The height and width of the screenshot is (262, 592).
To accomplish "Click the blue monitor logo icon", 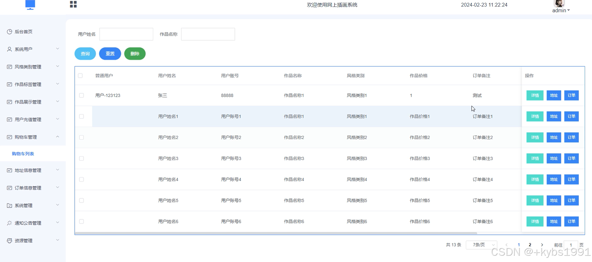I will tap(30, 5).
